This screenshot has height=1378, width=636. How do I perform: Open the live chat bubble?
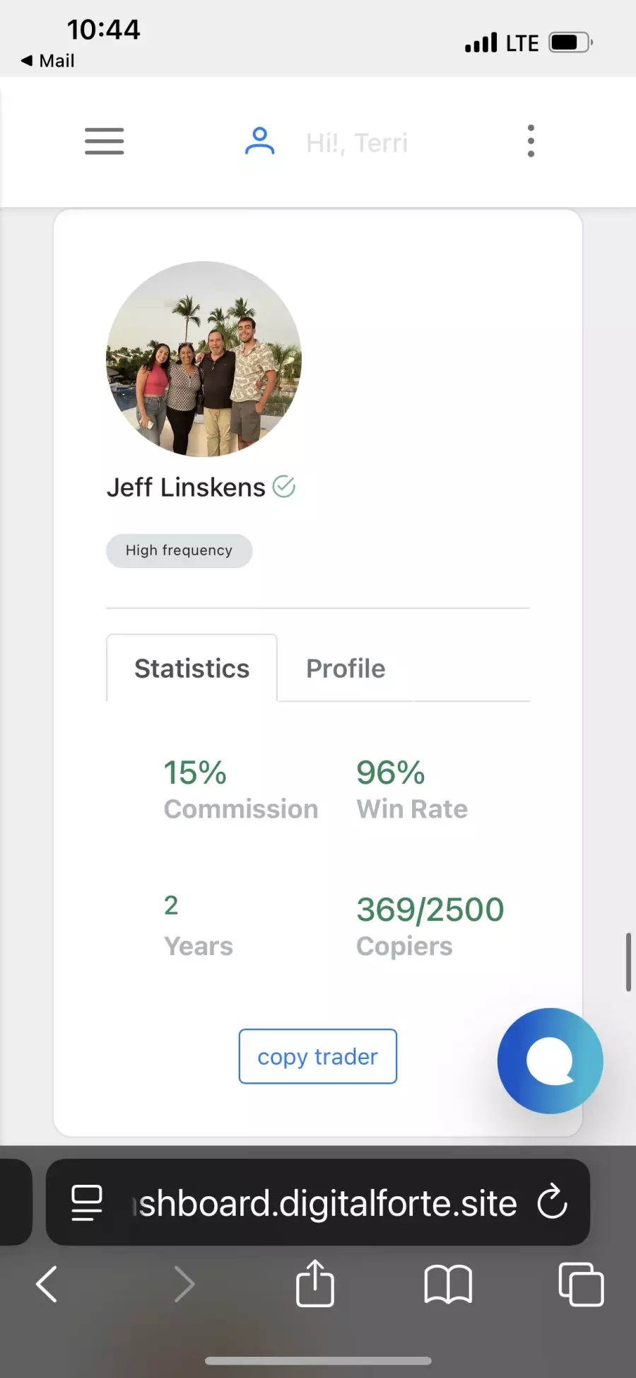550,1060
